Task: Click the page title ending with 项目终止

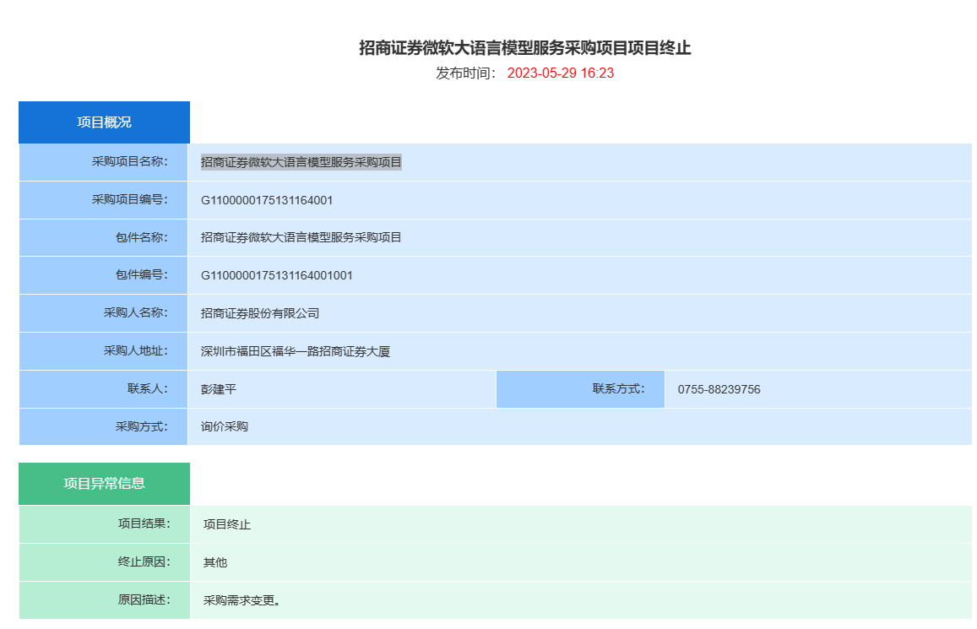Action: point(524,48)
